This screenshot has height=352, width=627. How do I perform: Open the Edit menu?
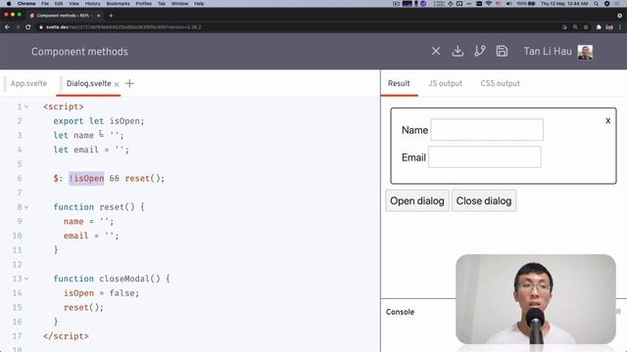coord(59,4)
